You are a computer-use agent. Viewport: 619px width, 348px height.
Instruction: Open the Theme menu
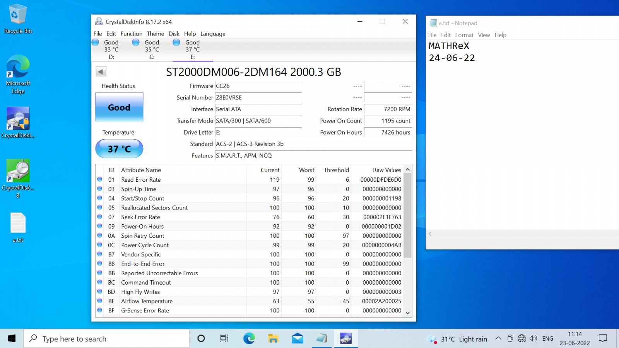155,34
